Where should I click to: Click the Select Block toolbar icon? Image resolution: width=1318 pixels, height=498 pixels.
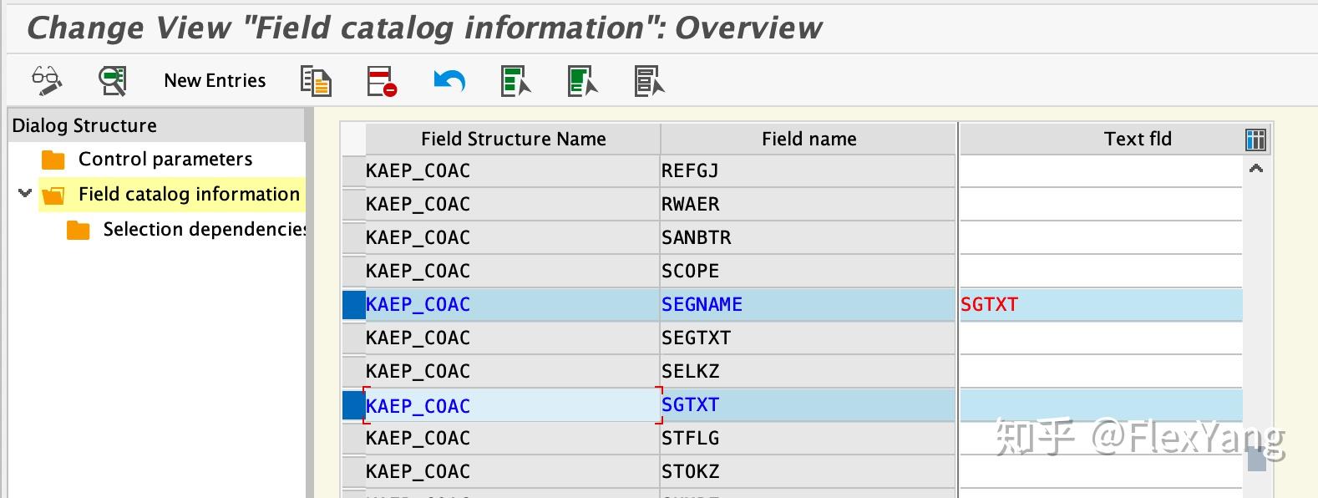click(583, 81)
